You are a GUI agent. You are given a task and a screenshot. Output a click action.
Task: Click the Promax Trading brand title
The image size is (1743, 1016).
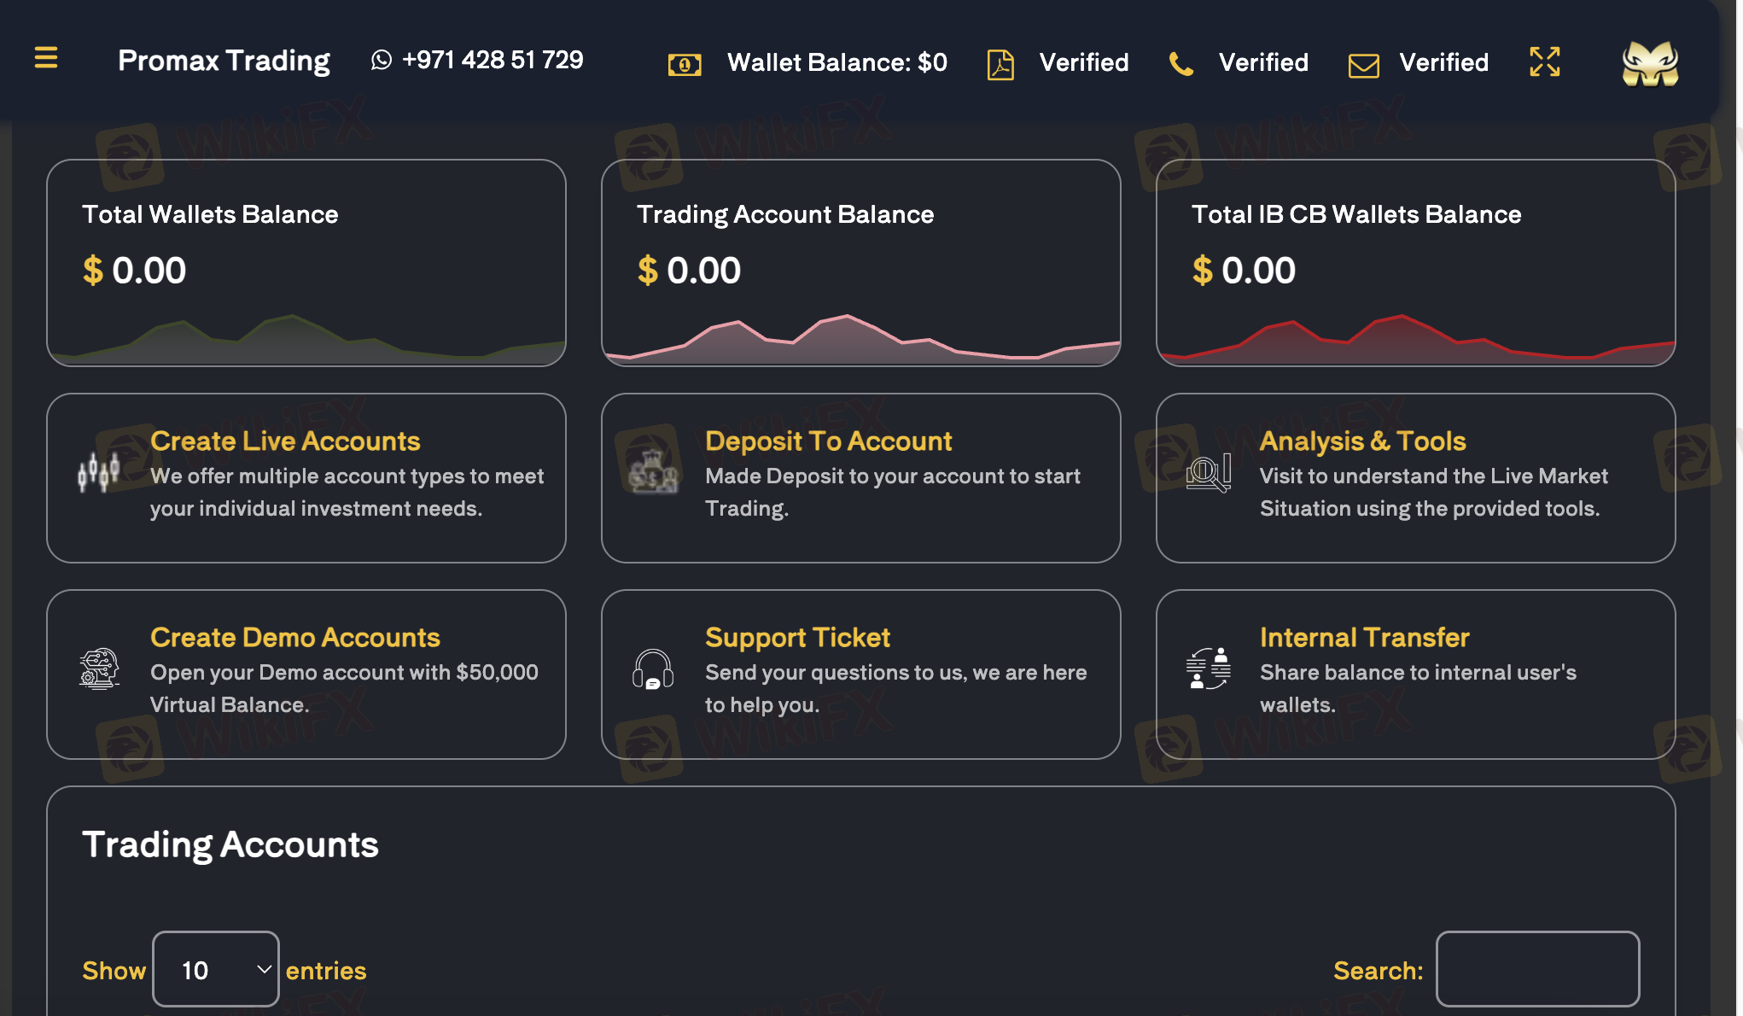tap(224, 61)
